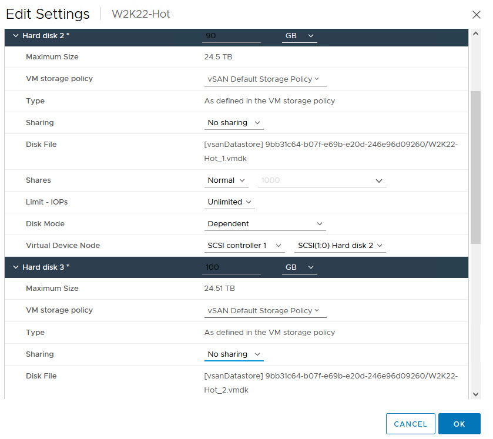
Task: Edit Hard disk 3 size field showing 100
Action: [232, 267]
